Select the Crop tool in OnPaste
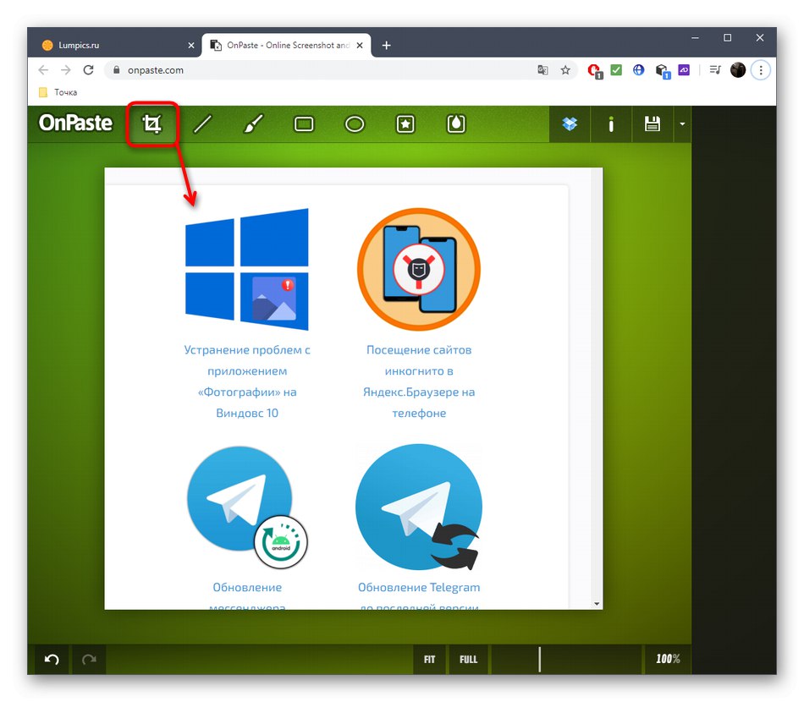Viewport: 804px width, 702px height. coord(152,123)
